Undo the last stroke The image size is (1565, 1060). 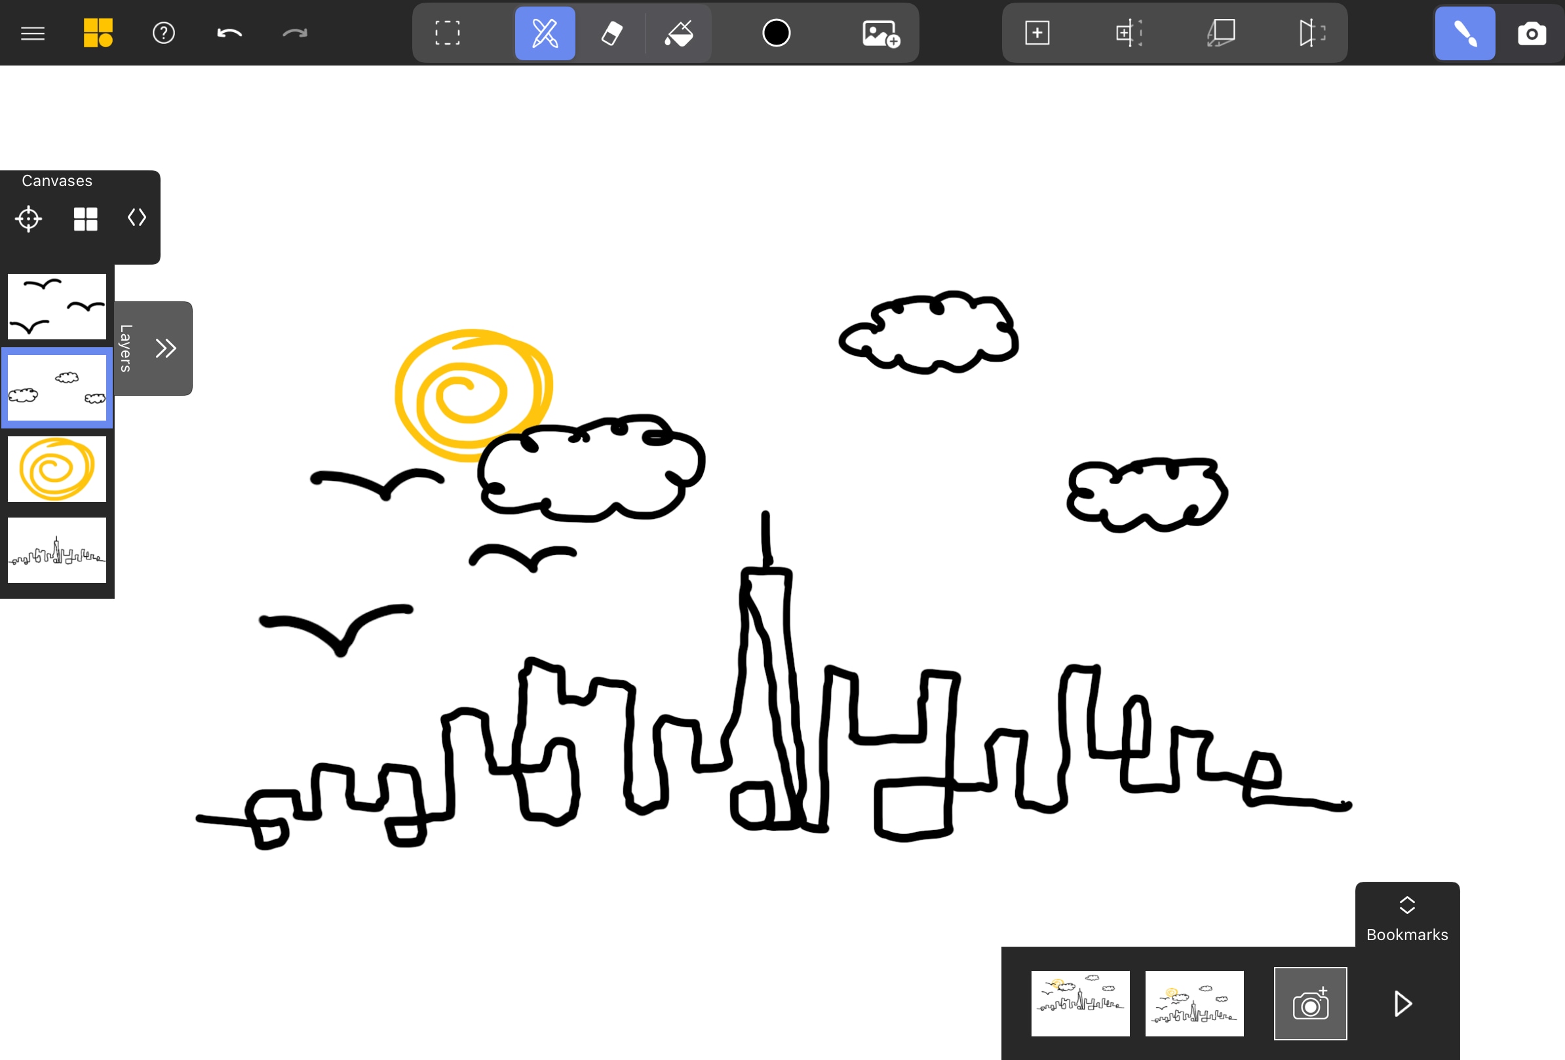[229, 33]
